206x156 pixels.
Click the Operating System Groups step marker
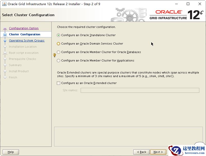5,41
